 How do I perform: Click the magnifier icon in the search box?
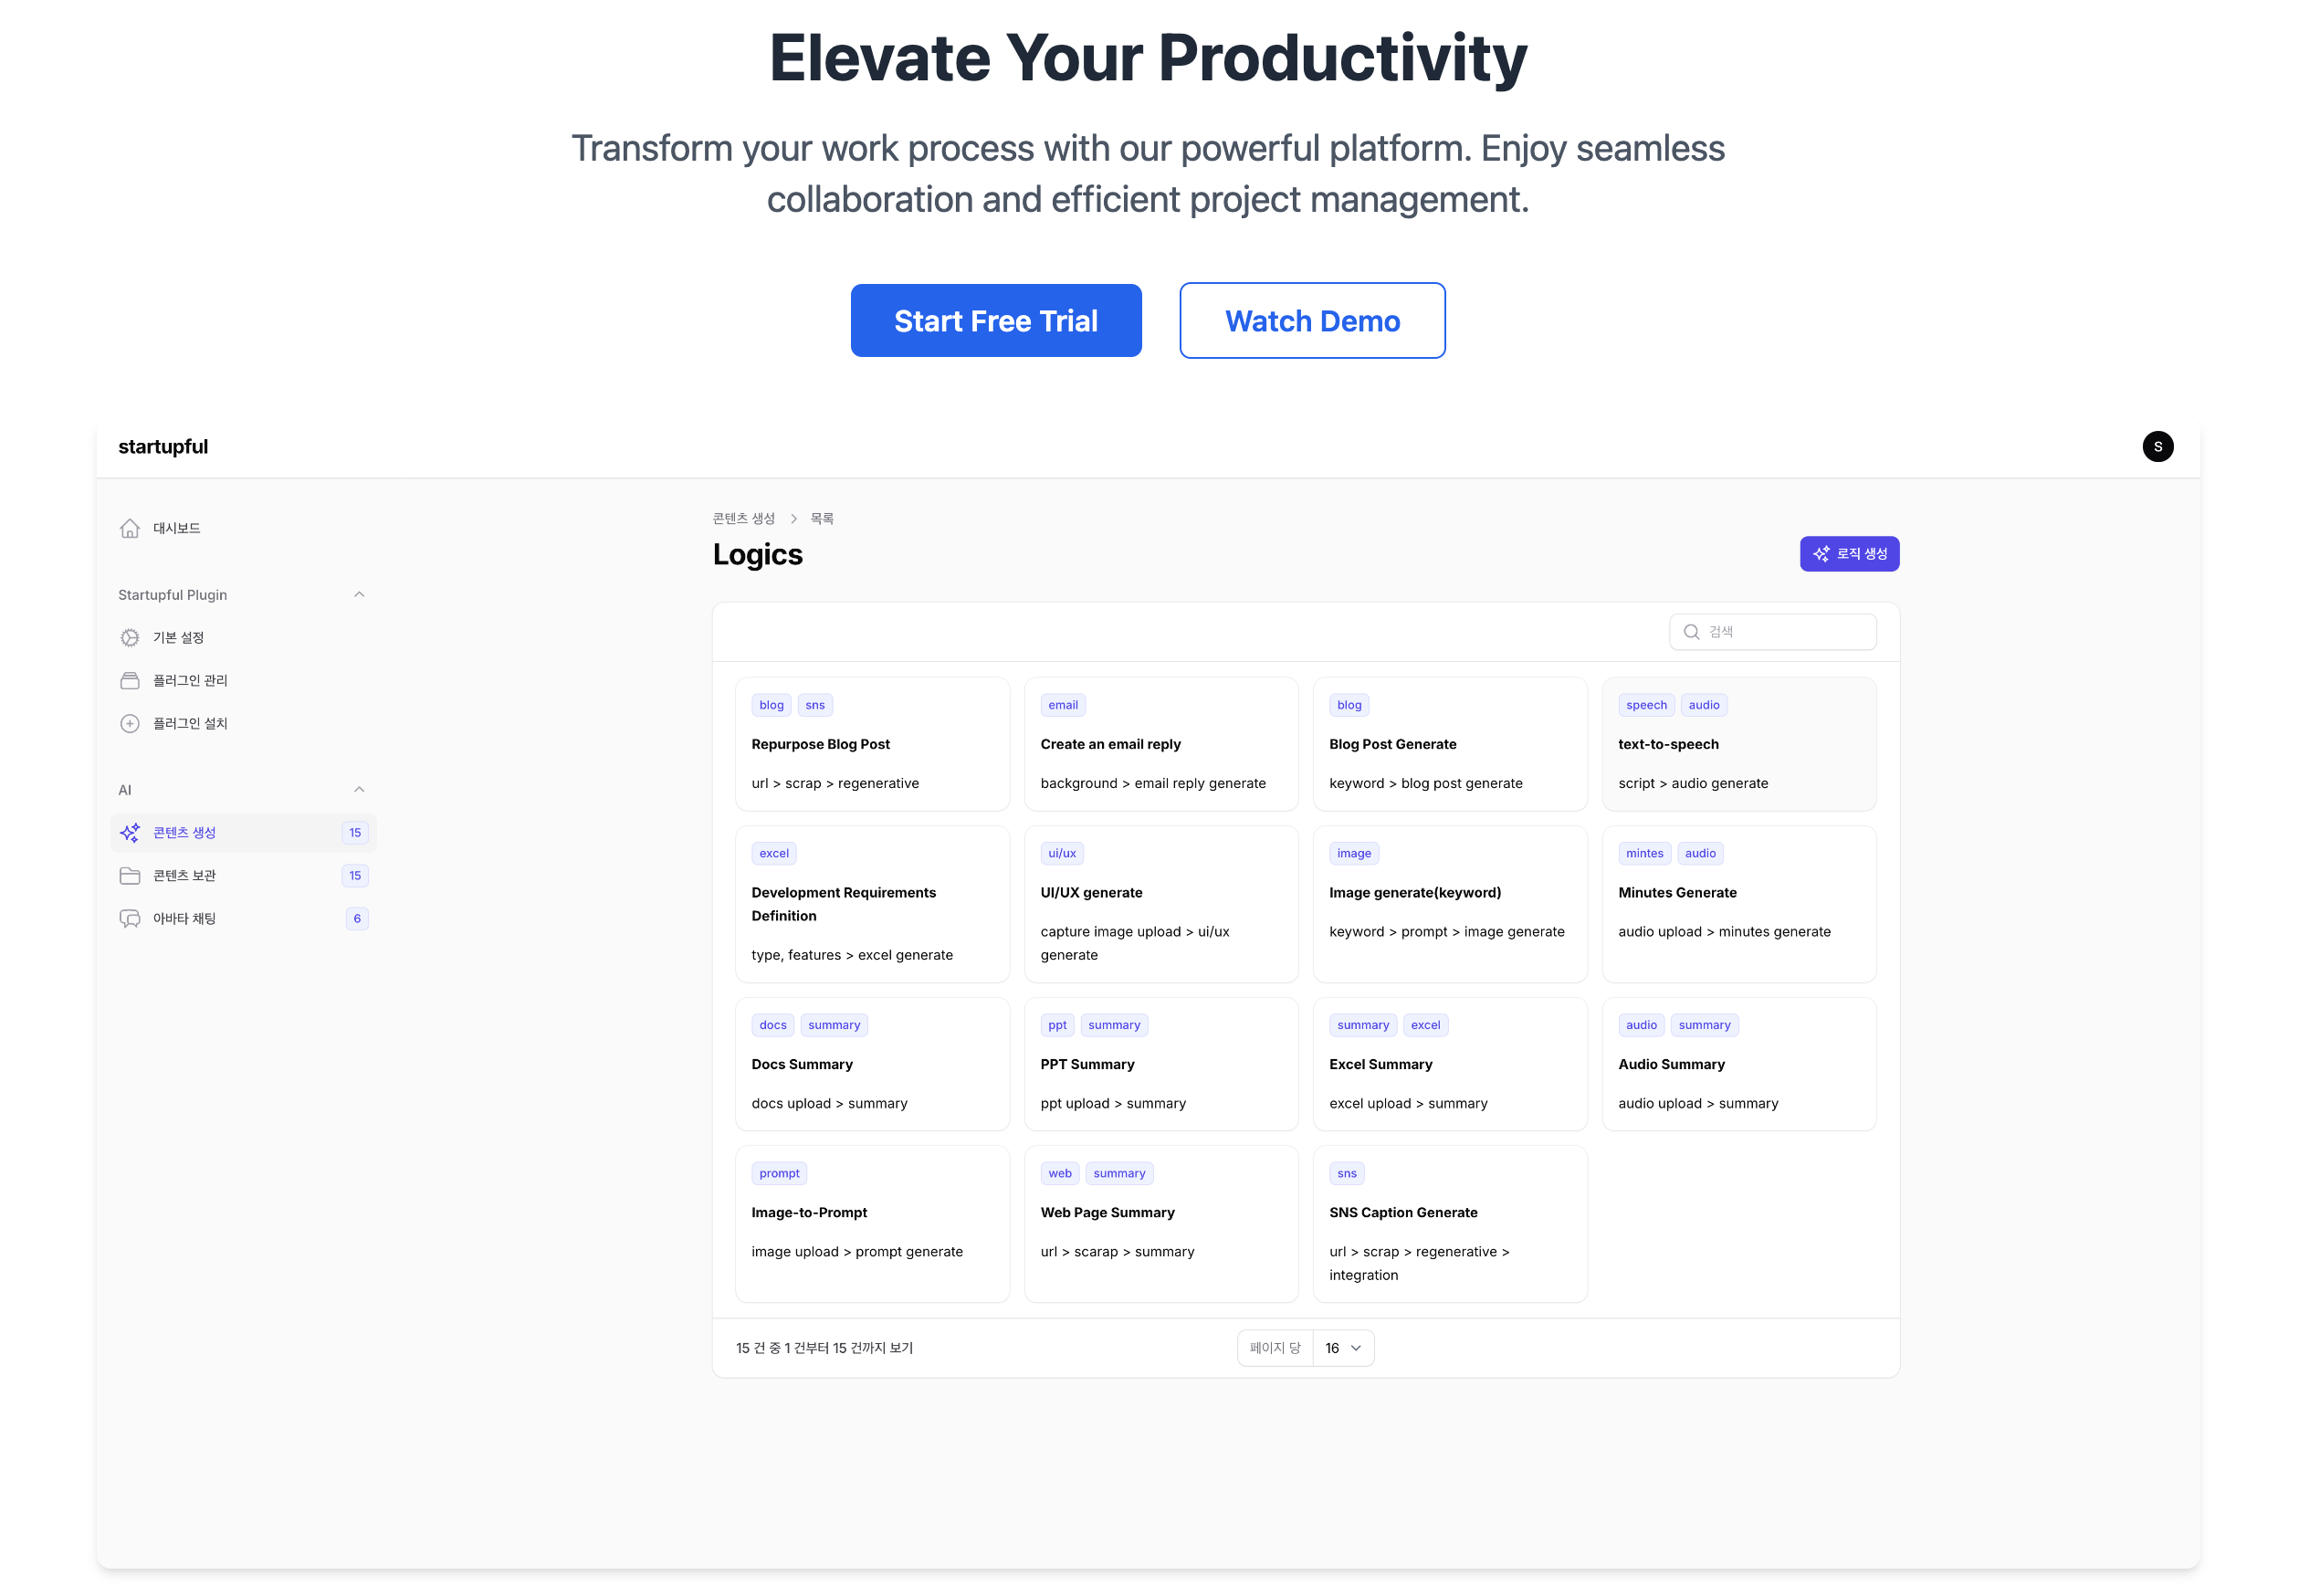[1692, 632]
